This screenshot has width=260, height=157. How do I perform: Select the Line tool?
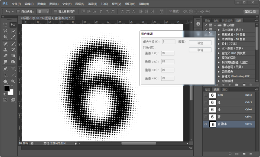pyautogui.click(x=13, y=75)
